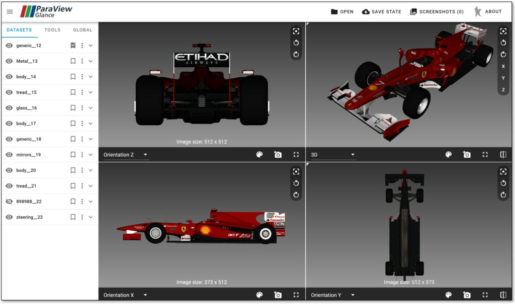Open the 3D view type dropdown

(x=333, y=155)
